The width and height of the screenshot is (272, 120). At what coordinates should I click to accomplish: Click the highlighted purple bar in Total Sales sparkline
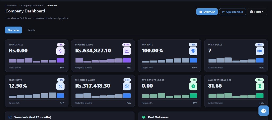click(60, 60)
